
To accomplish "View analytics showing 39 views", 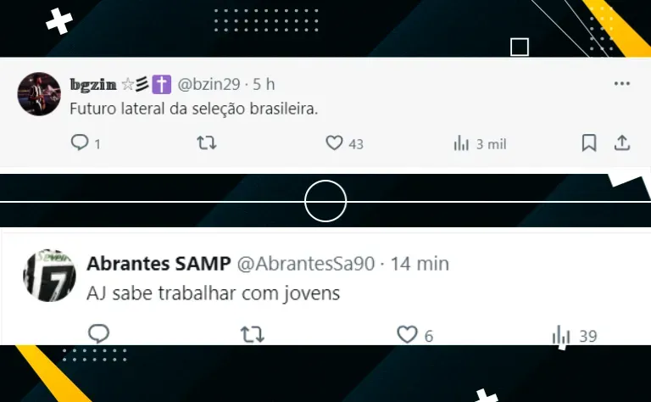I will coord(575,336).
